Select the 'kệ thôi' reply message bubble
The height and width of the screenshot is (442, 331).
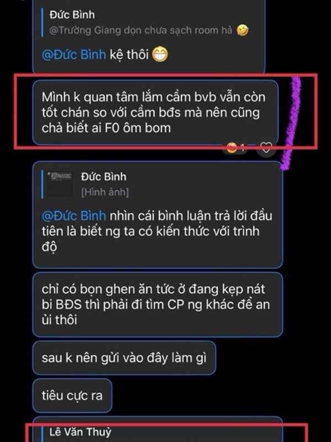tap(149, 36)
